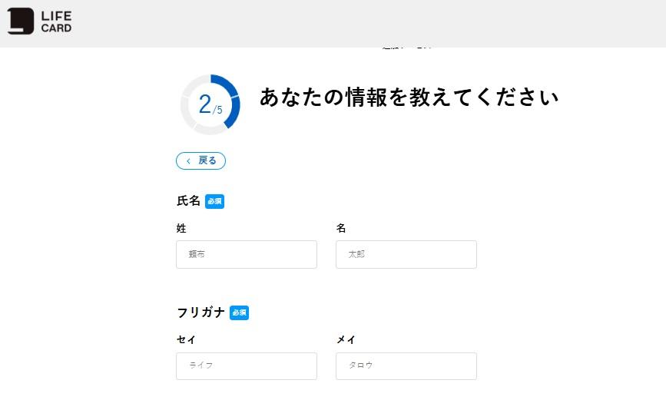The image size is (666, 400).
Task: Click the chevron arrow in 戻る button
Action: 188,160
